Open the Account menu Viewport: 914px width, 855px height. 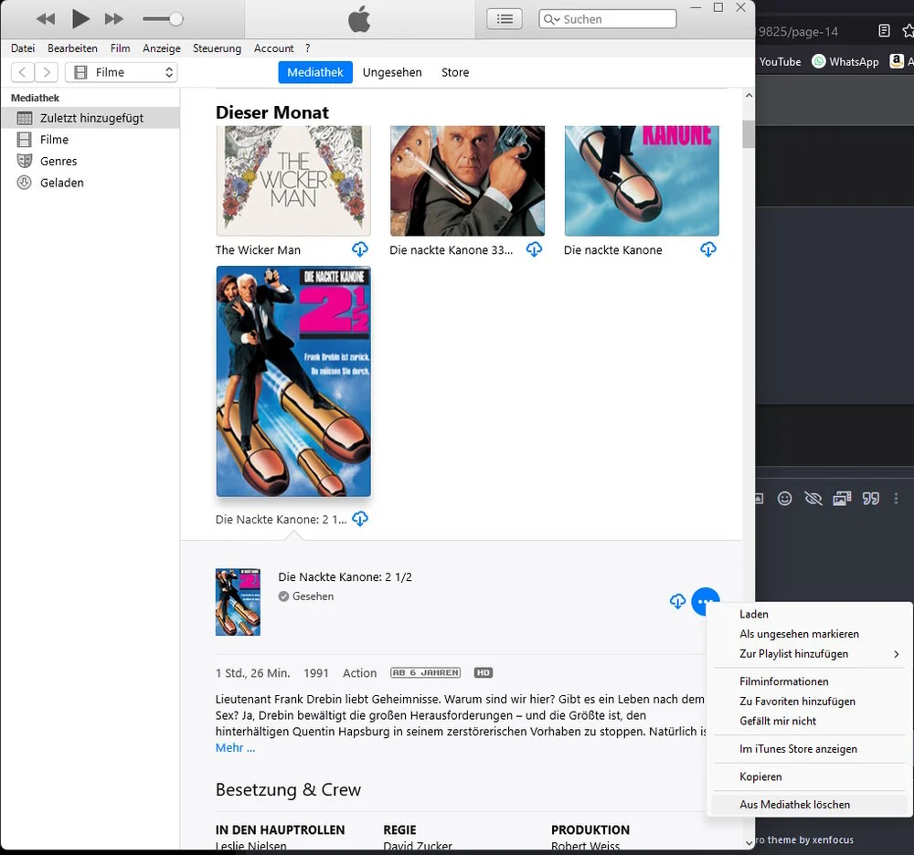pos(273,48)
